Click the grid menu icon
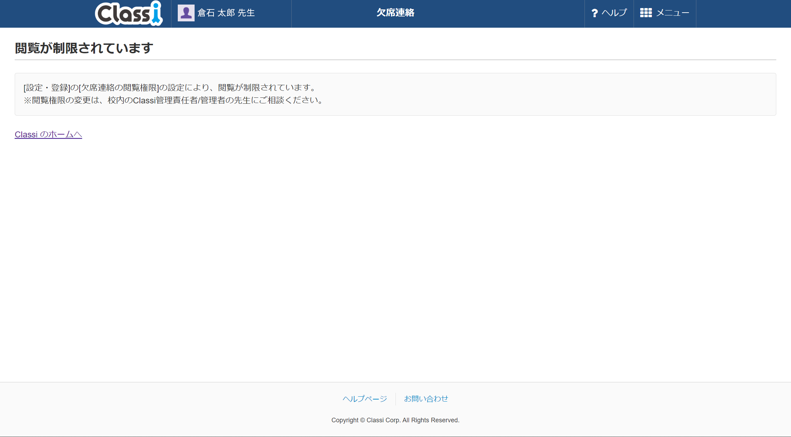Screen dimensions: 791x437 click(x=646, y=13)
